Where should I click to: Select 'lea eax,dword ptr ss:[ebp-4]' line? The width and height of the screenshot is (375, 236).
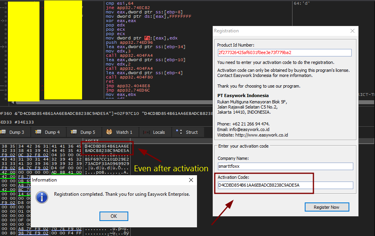[144, 73]
